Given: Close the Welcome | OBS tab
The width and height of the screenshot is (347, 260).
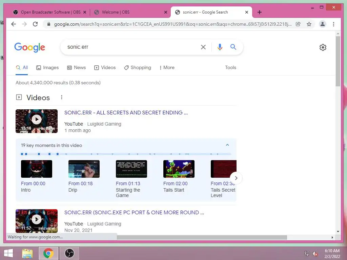Looking at the screenshot, I should tap(165, 13).
